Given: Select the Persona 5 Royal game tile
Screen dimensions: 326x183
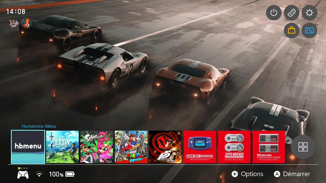Looking at the screenshot, I should [166, 147].
